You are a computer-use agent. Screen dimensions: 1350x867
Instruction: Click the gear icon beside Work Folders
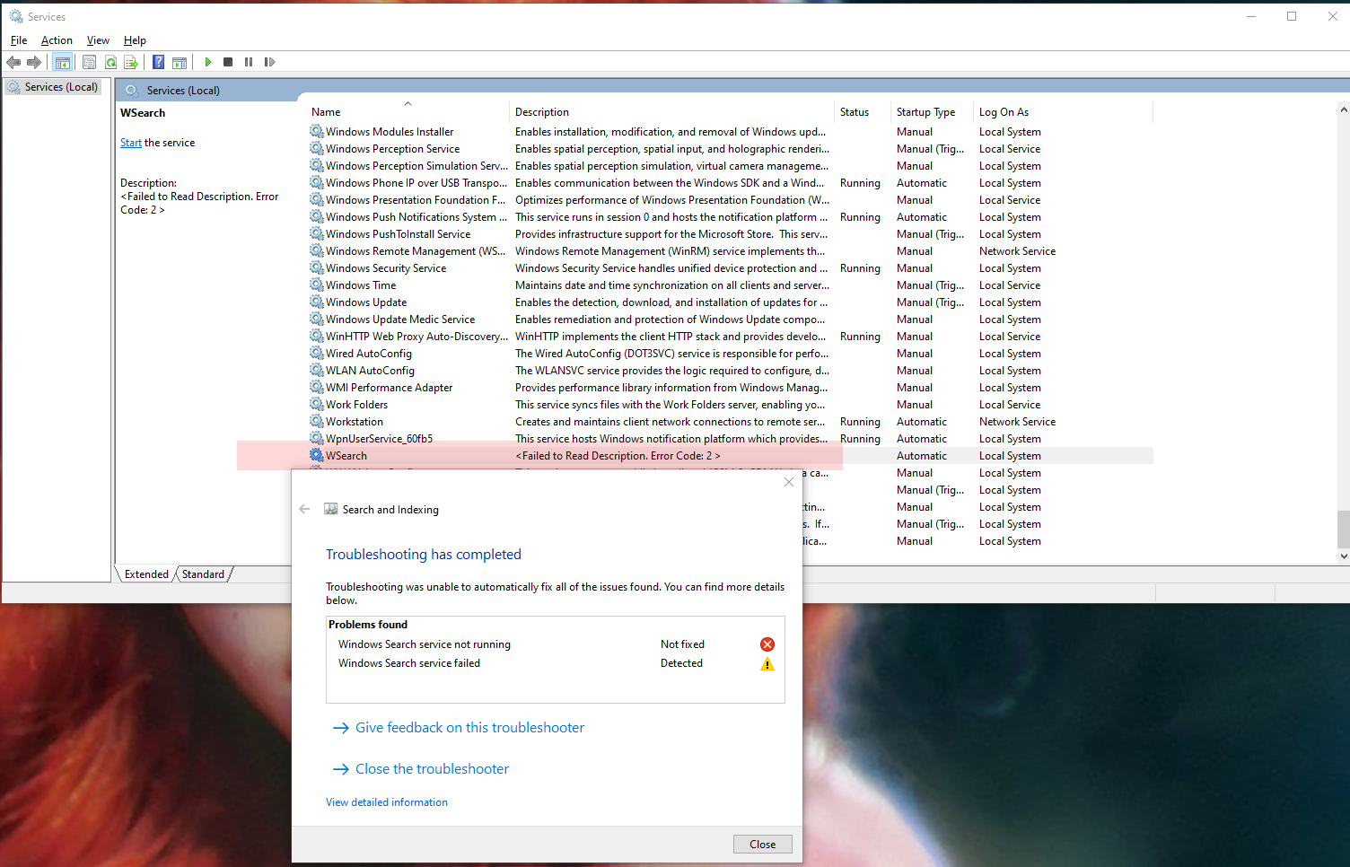[x=317, y=405]
